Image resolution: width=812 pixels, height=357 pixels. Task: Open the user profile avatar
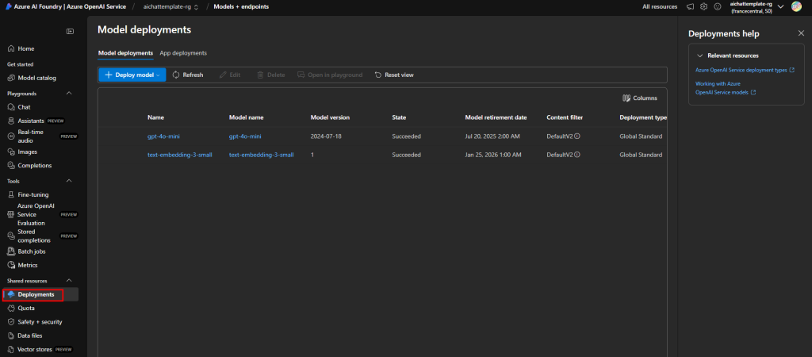click(x=796, y=6)
